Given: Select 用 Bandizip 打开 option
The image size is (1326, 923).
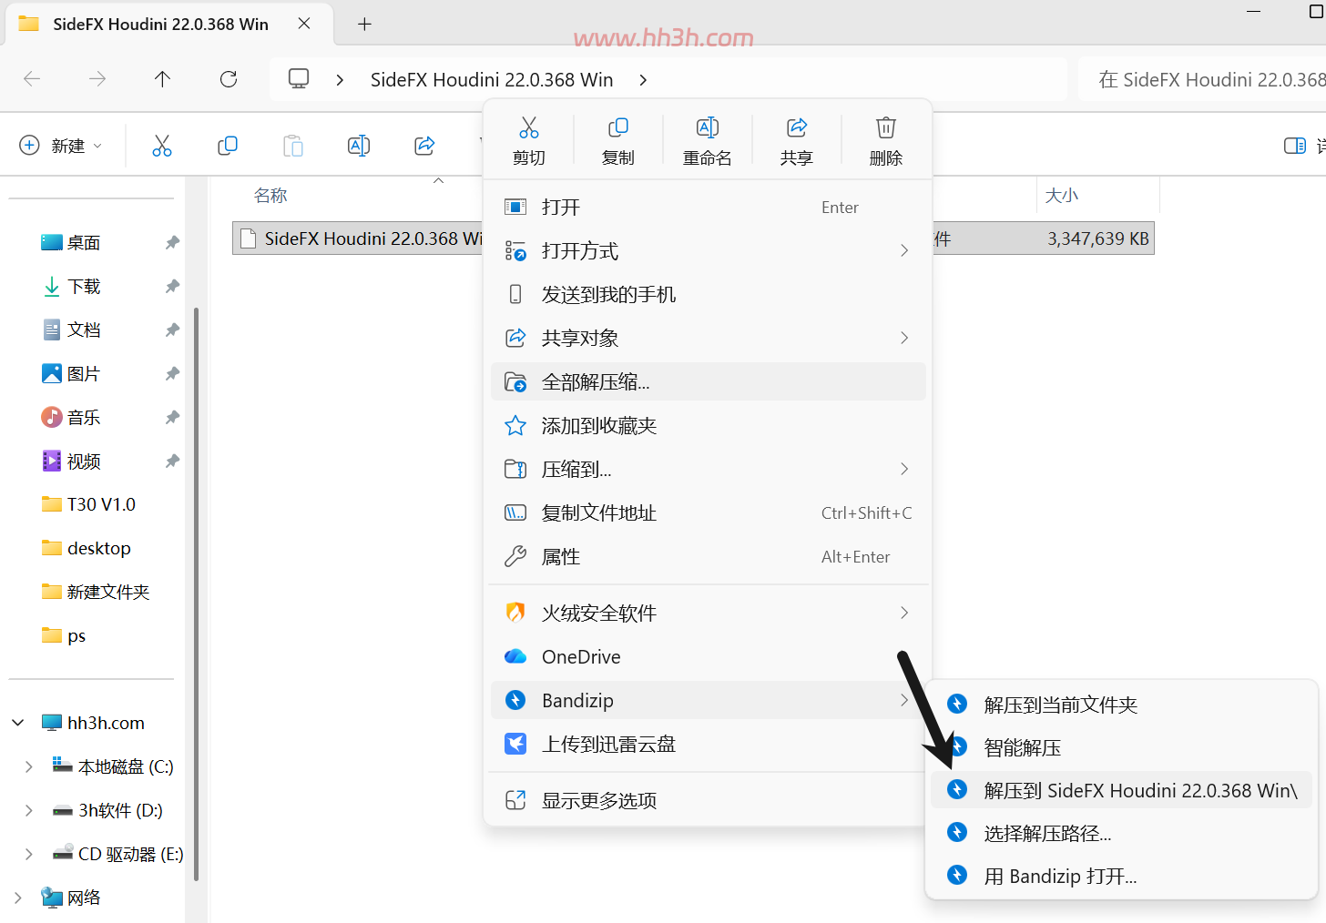Looking at the screenshot, I should tap(1121, 877).
